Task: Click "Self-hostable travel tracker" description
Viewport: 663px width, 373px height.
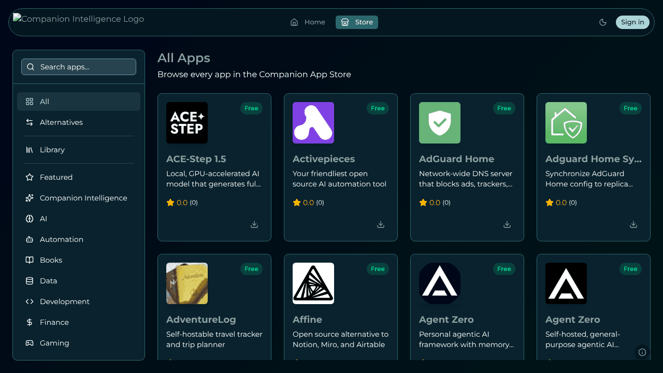Action: click(x=214, y=339)
